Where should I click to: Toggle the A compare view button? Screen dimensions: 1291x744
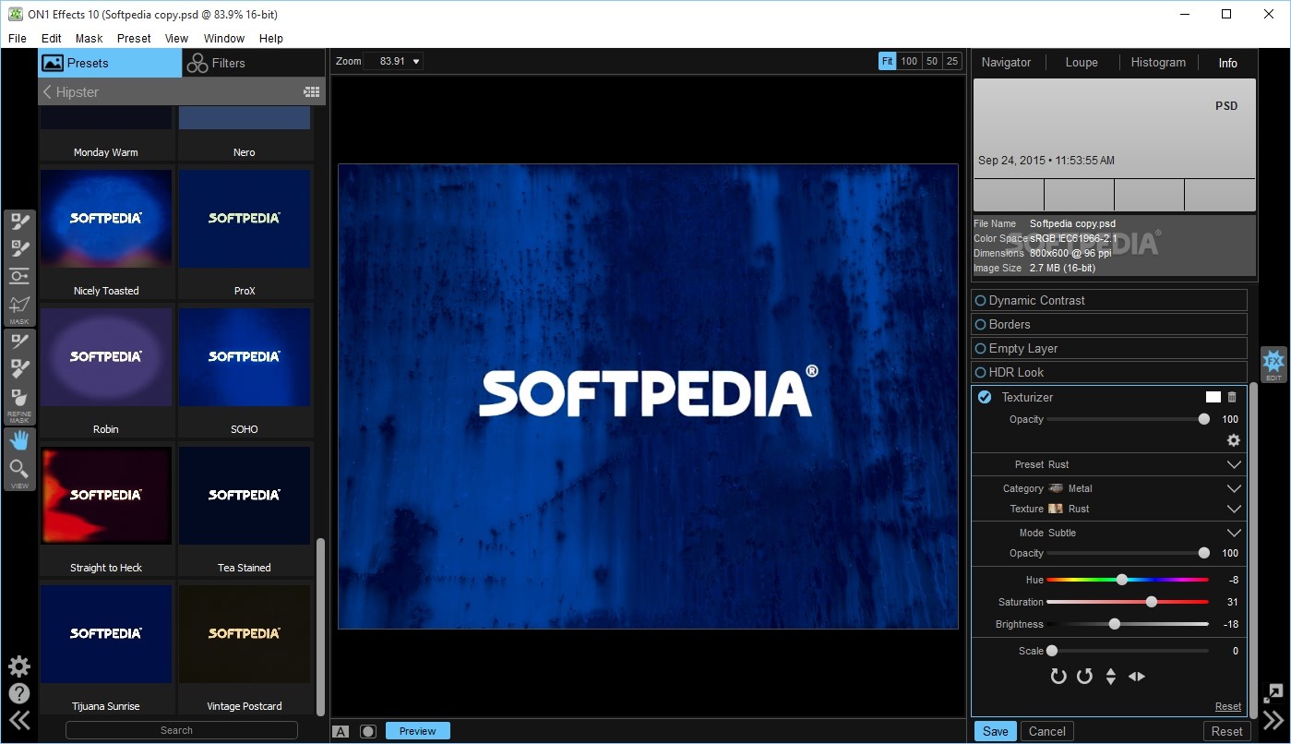(341, 731)
